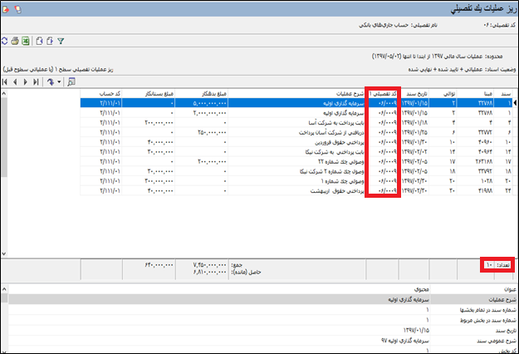Go to the previous record arrow
Viewport: 519px width, 354px height.
[15, 82]
